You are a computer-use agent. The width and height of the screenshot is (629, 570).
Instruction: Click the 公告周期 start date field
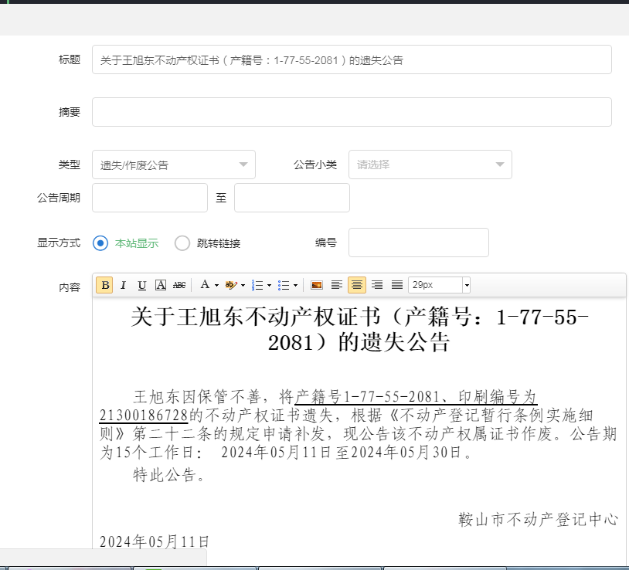coord(150,198)
